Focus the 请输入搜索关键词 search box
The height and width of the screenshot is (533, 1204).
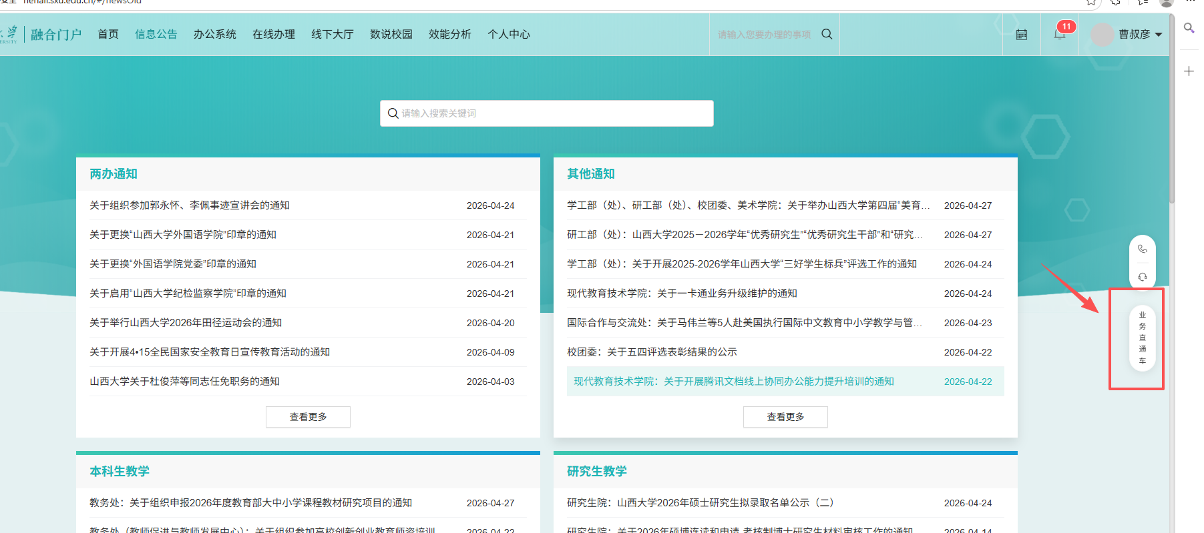547,113
